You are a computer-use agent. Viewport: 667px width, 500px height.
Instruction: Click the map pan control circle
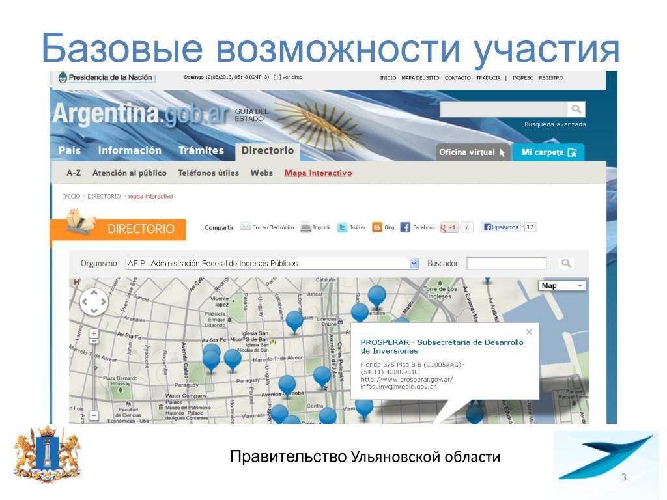94,301
